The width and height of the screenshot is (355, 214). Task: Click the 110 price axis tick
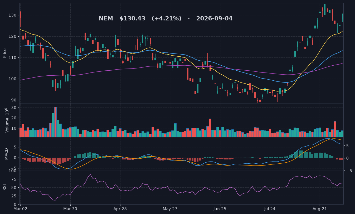13,58
